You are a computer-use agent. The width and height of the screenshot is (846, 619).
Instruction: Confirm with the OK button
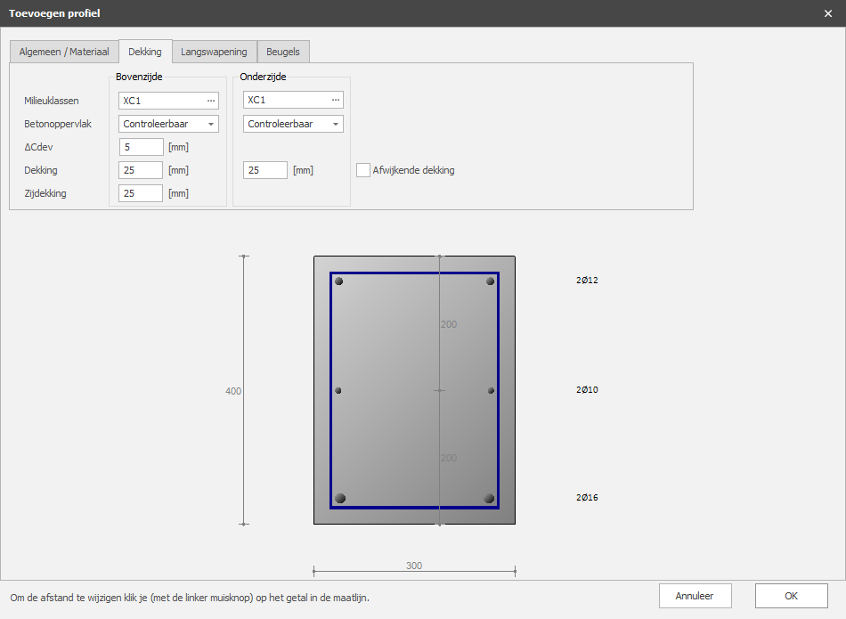[792, 596]
